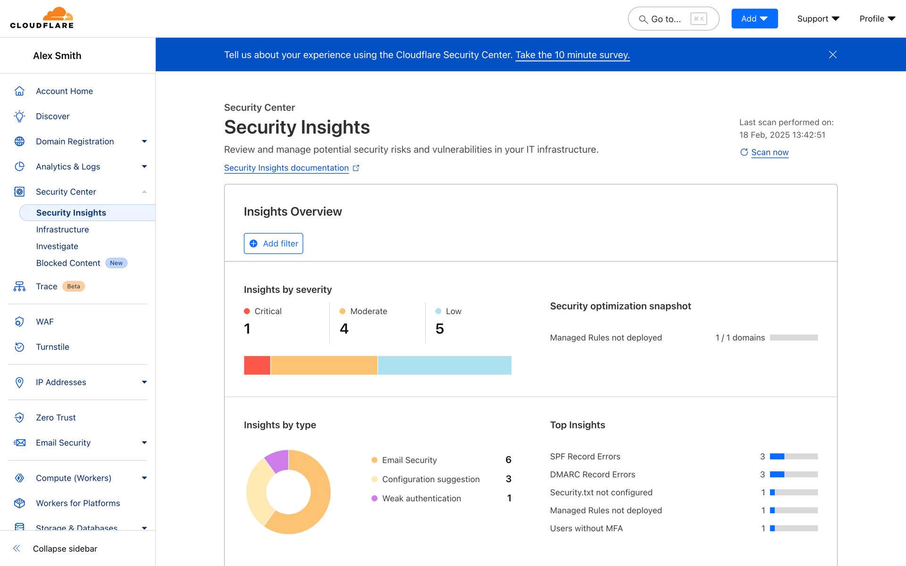Viewport: 906px width, 566px height.
Task: Open the Add dropdown button
Action: tap(755, 18)
